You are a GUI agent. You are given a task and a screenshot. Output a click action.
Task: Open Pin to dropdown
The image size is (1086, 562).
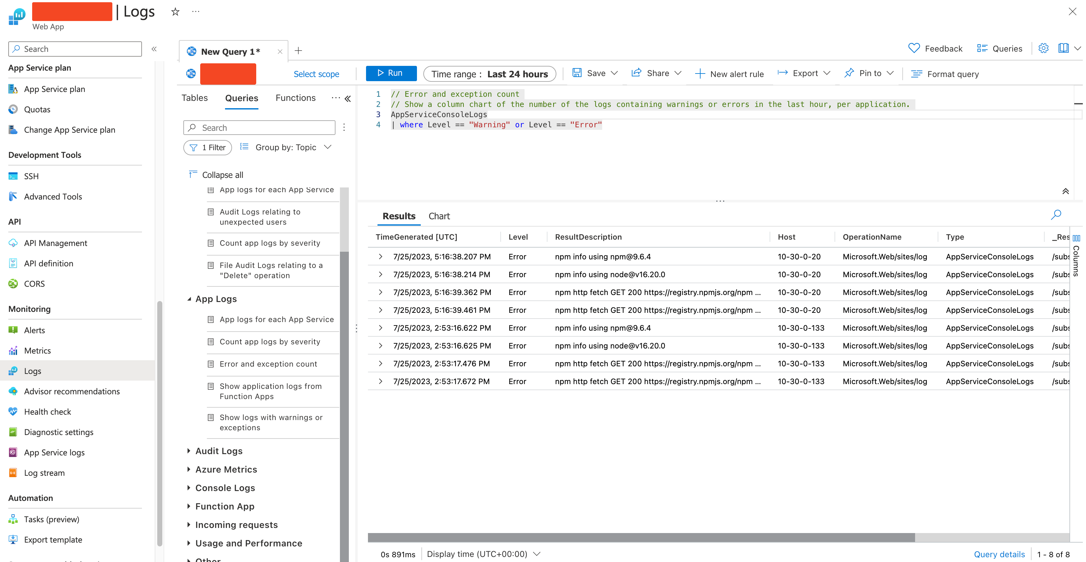click(x=869, y=74)
